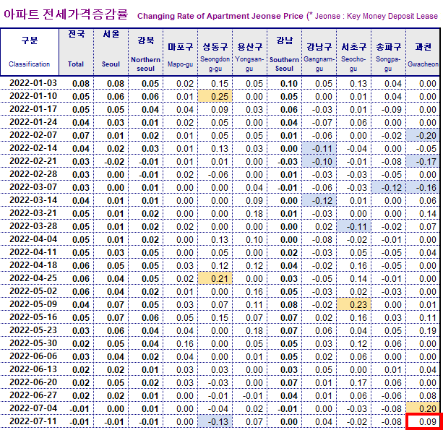This screenshot has width=443, height=430.
Task: Click the 송파구 Songpa-gu header
Action: point(389,52)
